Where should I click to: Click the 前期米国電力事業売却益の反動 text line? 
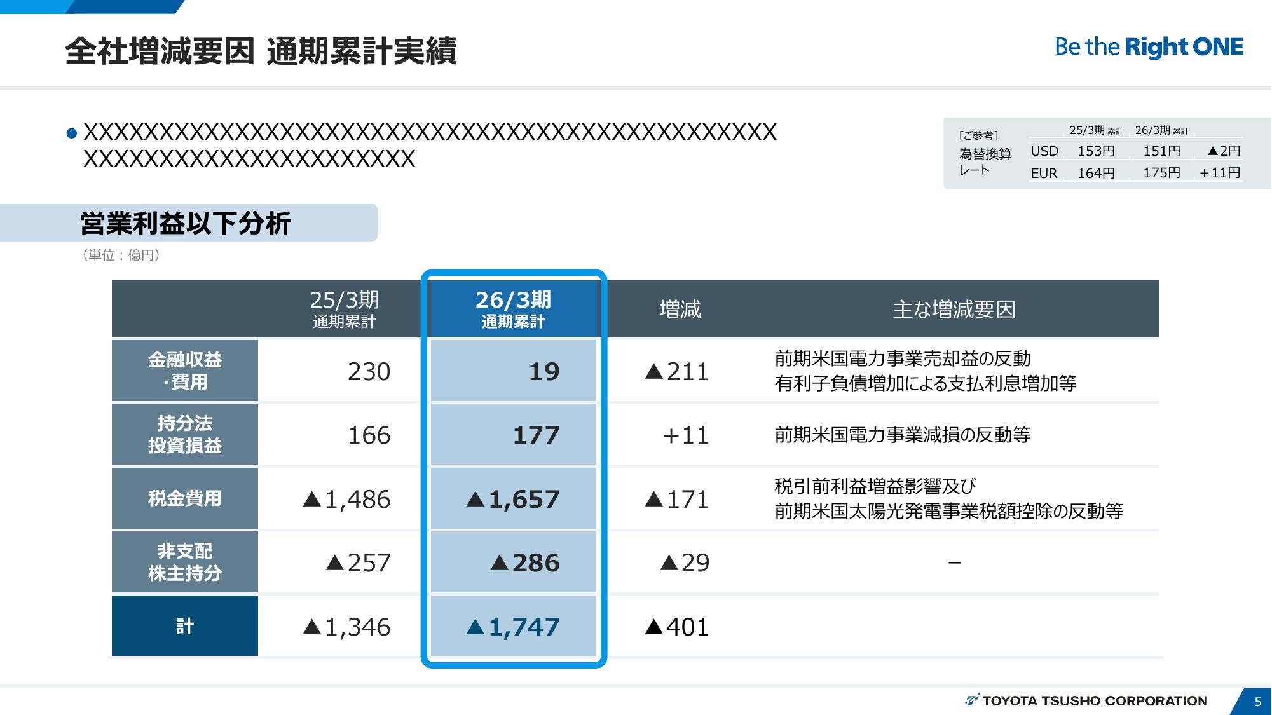pos(902,359)
